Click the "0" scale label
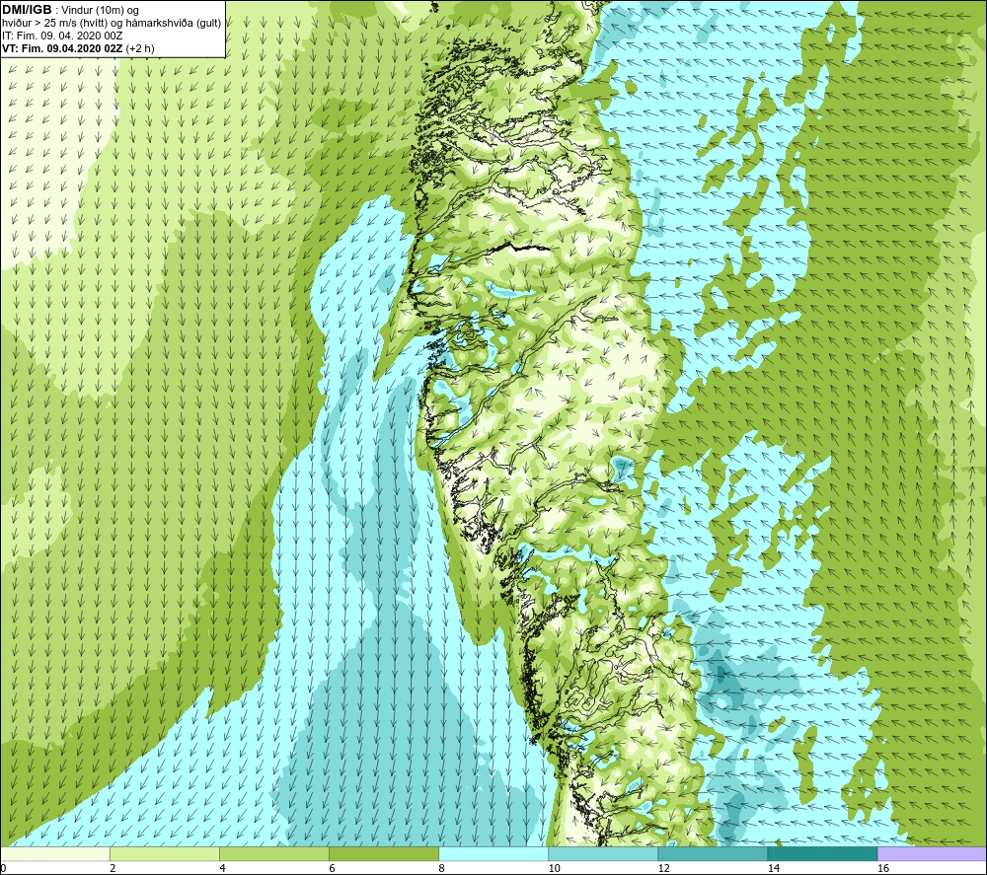987x875 pixels. pos(4,869)
